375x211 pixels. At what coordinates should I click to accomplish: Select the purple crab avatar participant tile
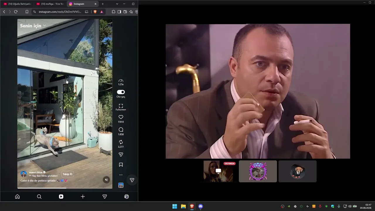pos(258,171)
